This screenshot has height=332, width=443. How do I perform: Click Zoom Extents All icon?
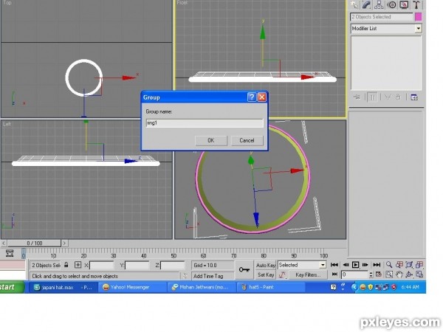coord(419,265)
